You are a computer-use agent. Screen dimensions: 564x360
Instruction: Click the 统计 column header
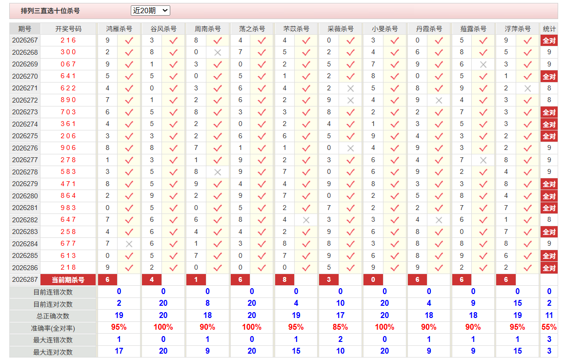[x=549, y=29]
